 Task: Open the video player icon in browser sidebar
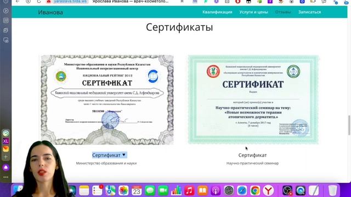(6, 11)
